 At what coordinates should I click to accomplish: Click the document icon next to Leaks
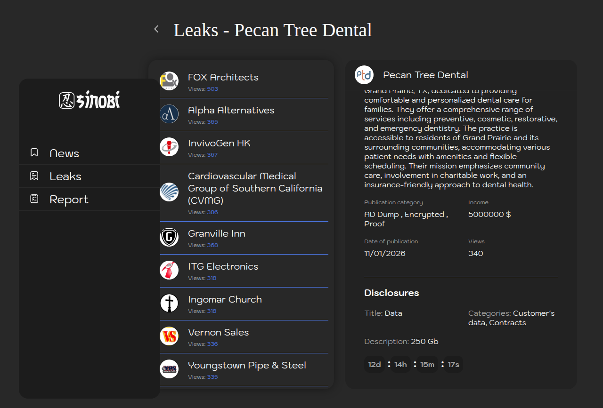[x=34, y=176]
